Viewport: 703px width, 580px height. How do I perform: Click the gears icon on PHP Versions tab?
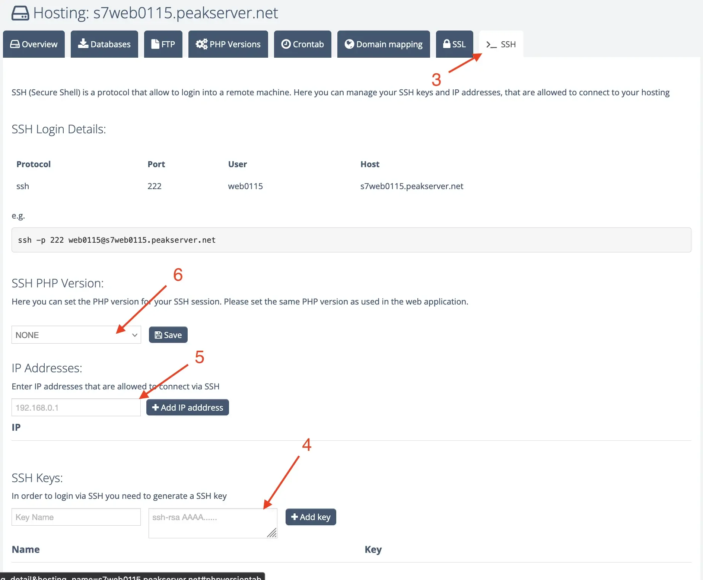(x=201, y=44)
